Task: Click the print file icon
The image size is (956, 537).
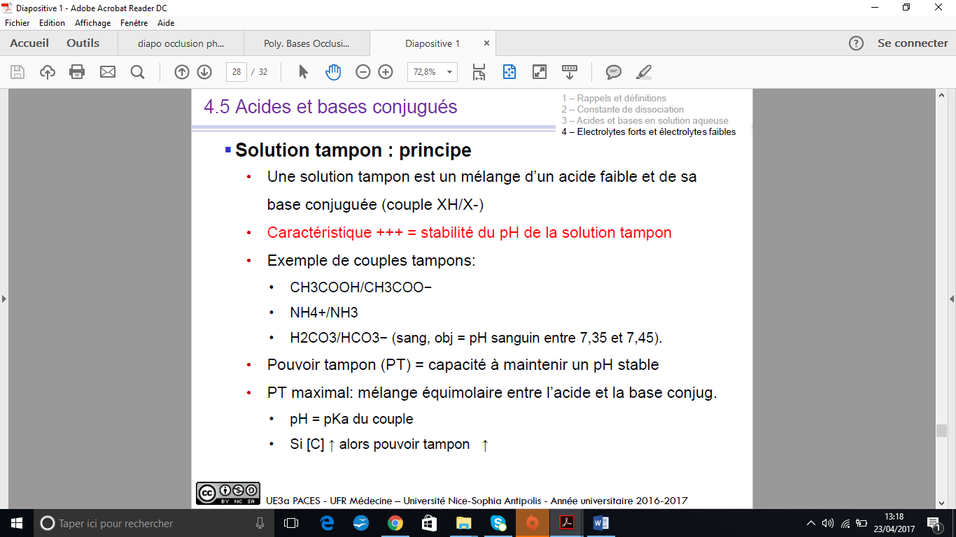Action: coord(77,72)
